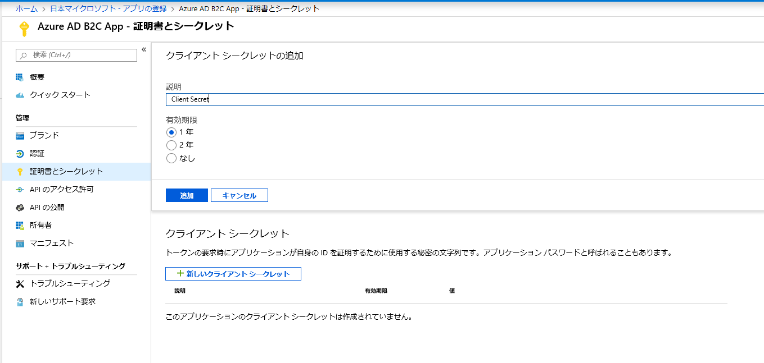Screen dimensions: 764x363
Task: Select the なし expiry option
Action: [171, 158]
